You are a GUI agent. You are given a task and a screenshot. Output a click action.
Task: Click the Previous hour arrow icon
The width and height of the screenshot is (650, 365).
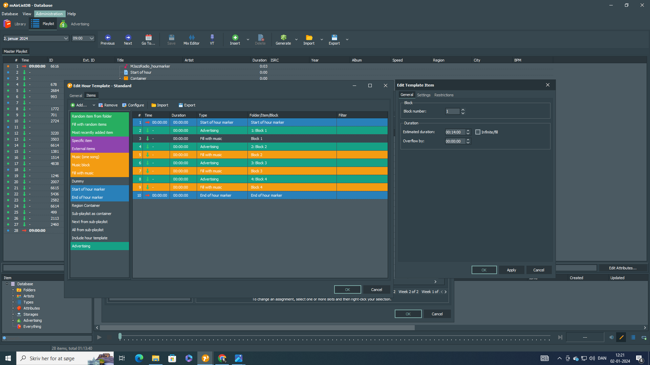coord(108,38)
